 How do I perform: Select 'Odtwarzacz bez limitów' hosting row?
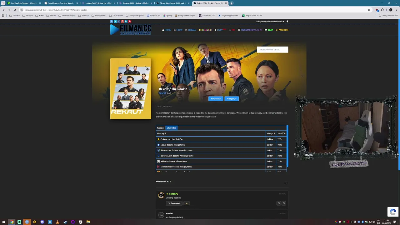(221, 139)
